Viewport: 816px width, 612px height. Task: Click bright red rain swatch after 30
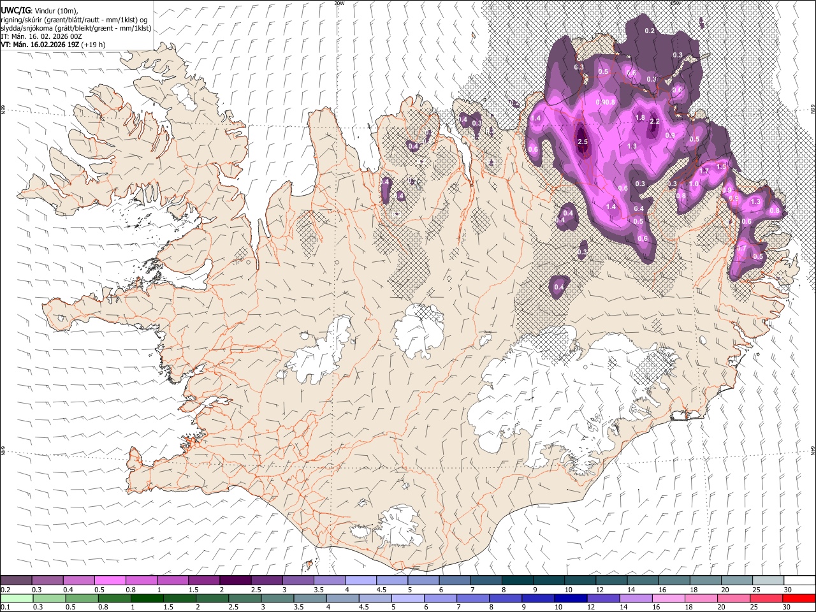(798, 598)
